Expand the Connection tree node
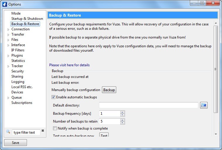 8,29
